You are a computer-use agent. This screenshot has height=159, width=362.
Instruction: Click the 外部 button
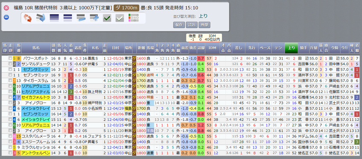pyautogui.click(x=204, y=25)
